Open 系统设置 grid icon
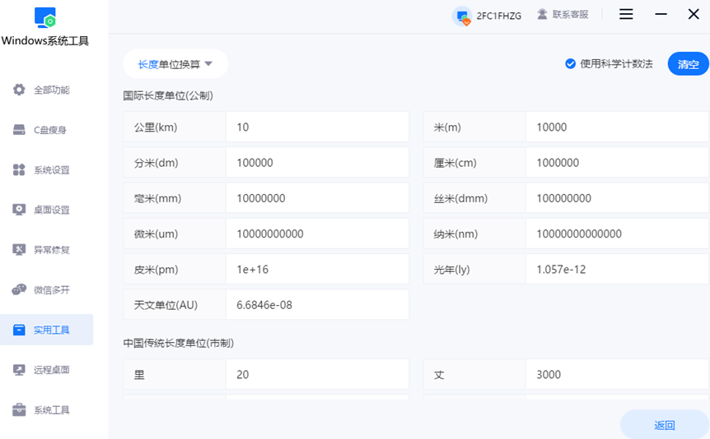The height and width of the screenshot is (439, 710). click(19, 169)
